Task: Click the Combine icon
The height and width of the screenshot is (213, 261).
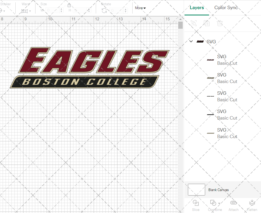Action: click(213, 203)
